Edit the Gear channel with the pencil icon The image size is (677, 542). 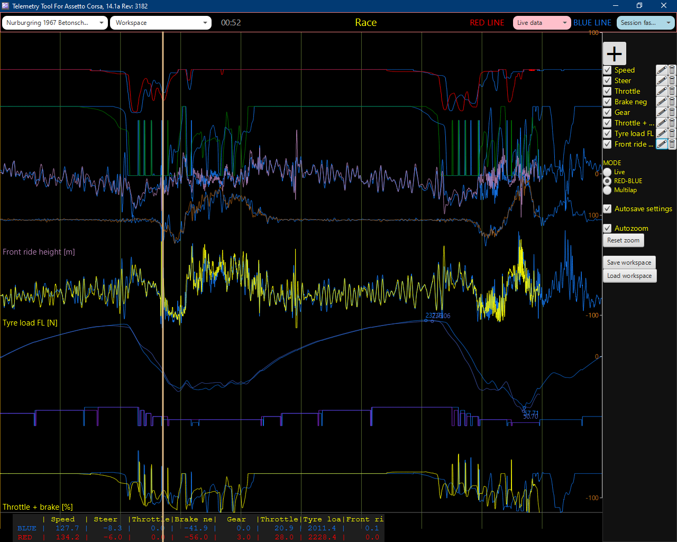pos(662,112)
